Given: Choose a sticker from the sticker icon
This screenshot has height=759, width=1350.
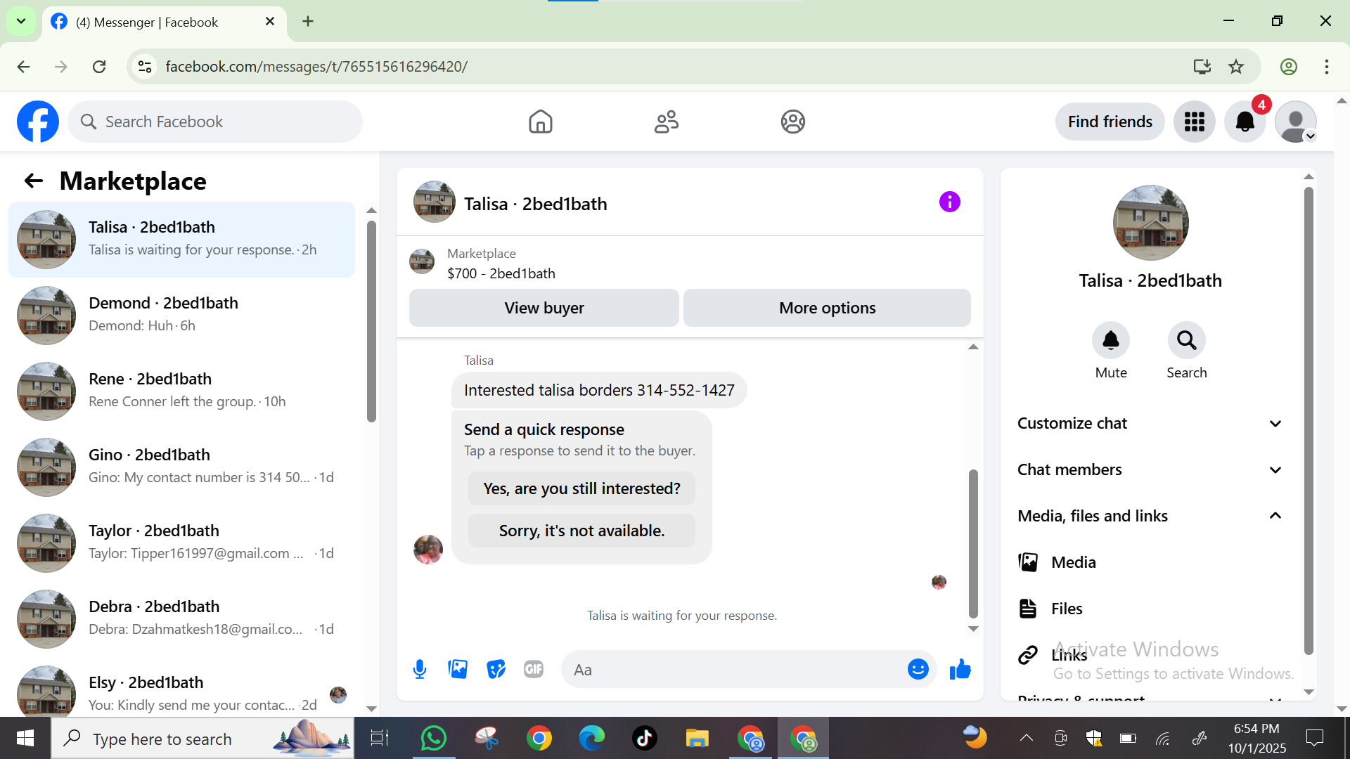Looking at the screenshot, I should [x=496, y=669].
